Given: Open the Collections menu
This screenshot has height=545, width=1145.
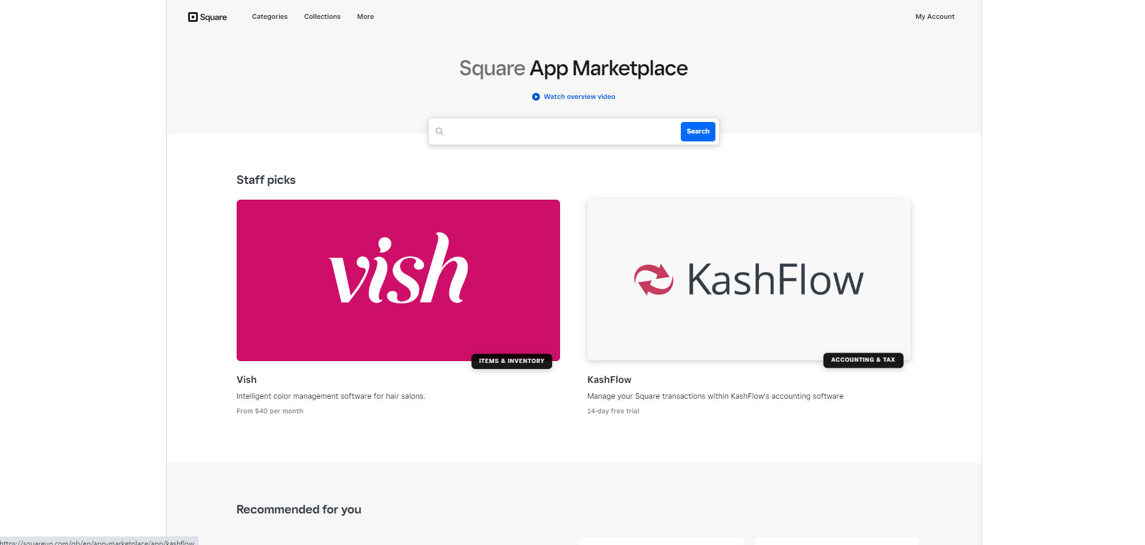Looking at the screenshot, I should 322,17.
